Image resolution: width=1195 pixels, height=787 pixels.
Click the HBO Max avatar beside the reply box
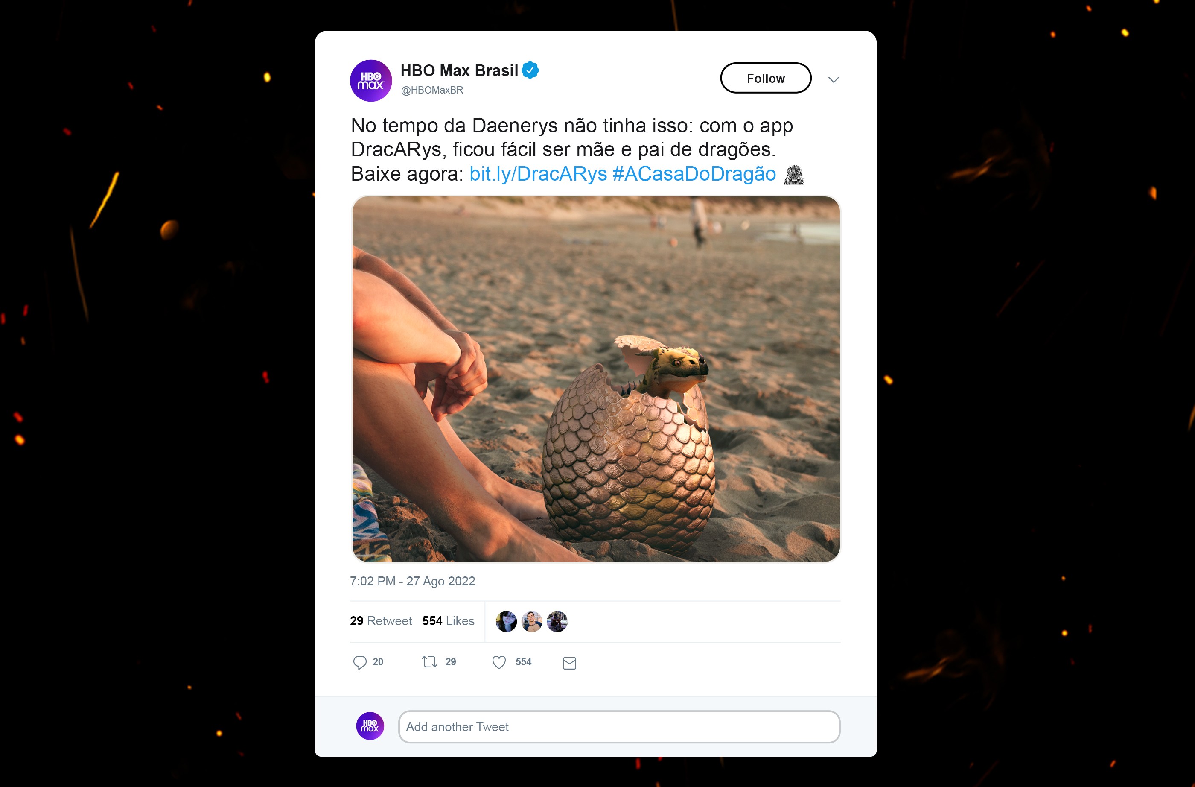370,726
